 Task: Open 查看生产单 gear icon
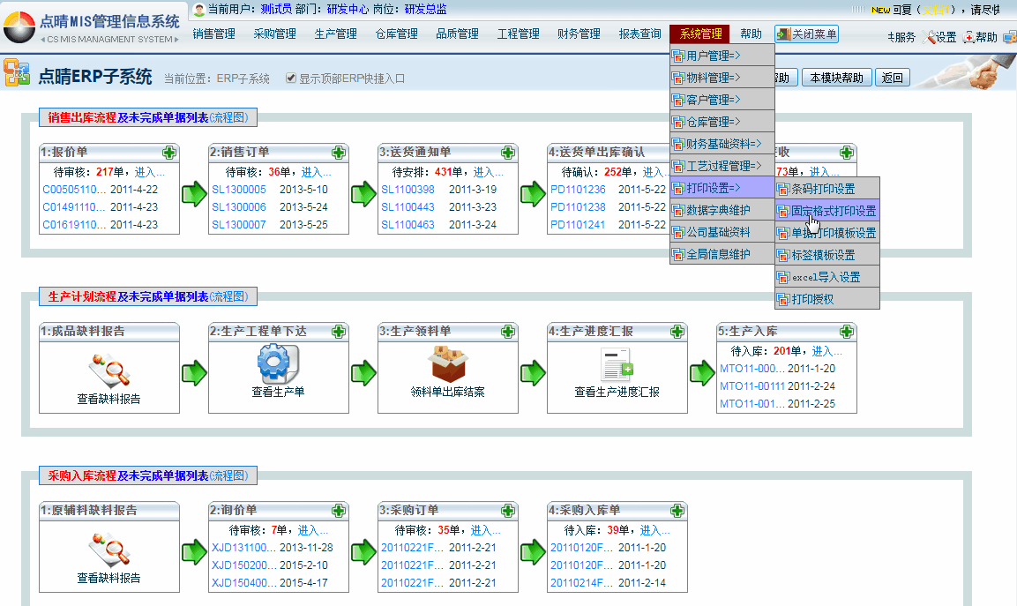tap(278, 363)
